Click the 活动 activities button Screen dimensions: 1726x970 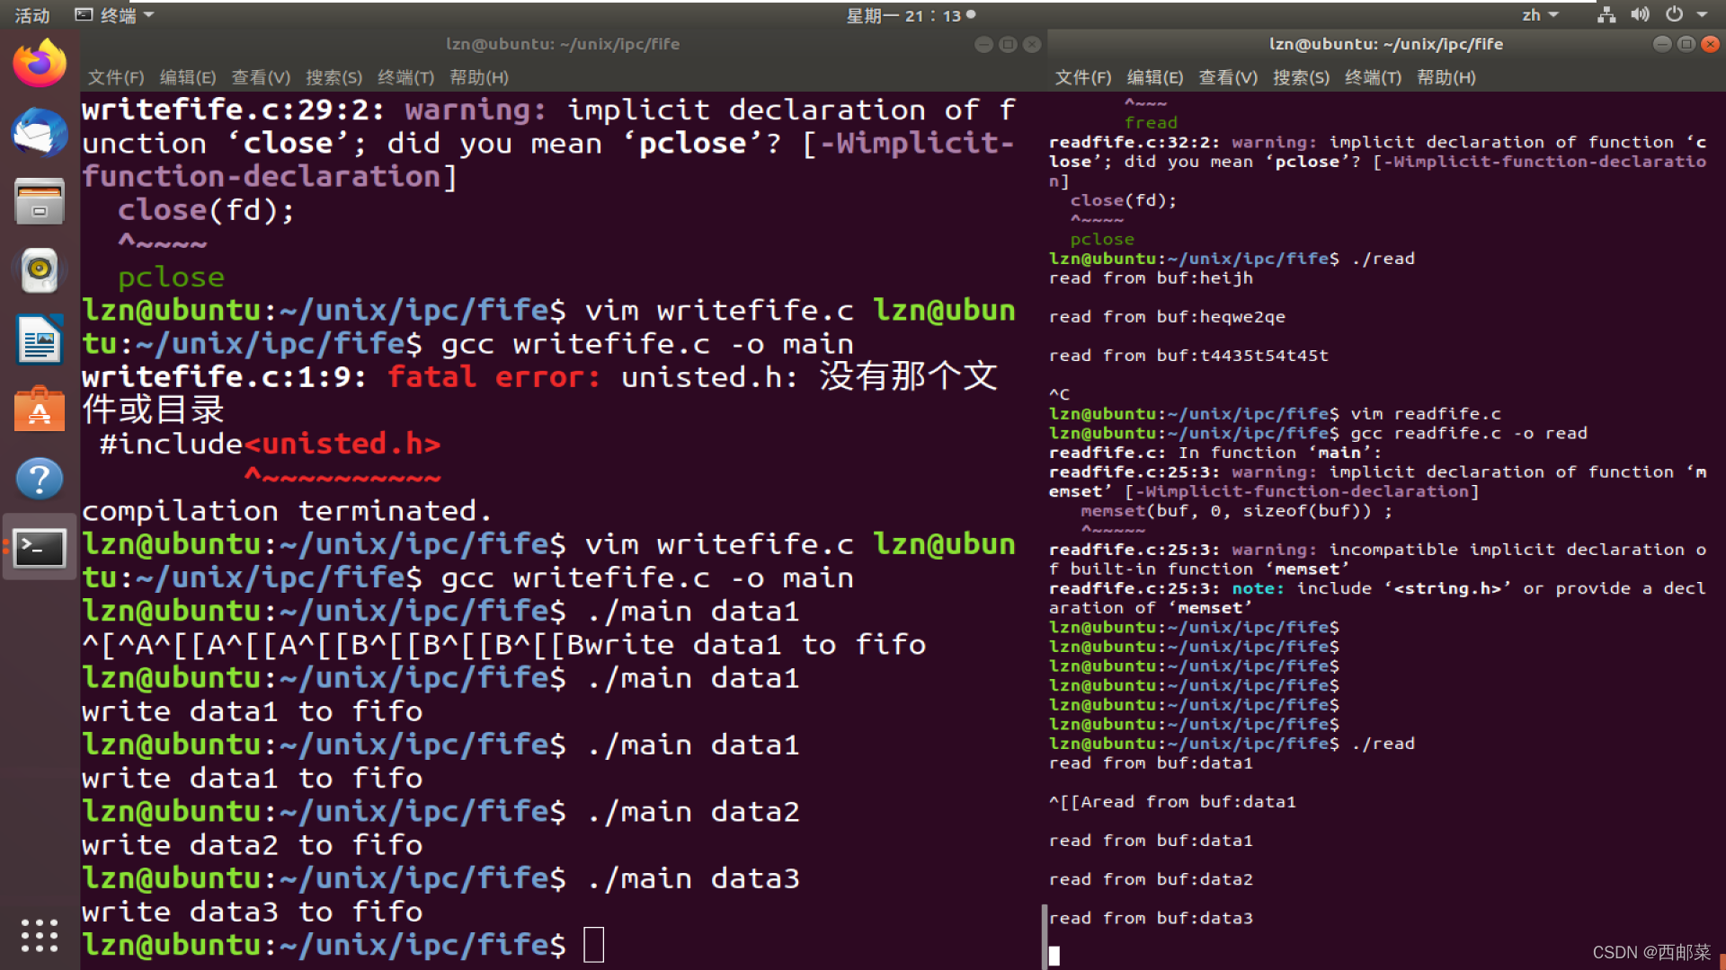point(32,15)
